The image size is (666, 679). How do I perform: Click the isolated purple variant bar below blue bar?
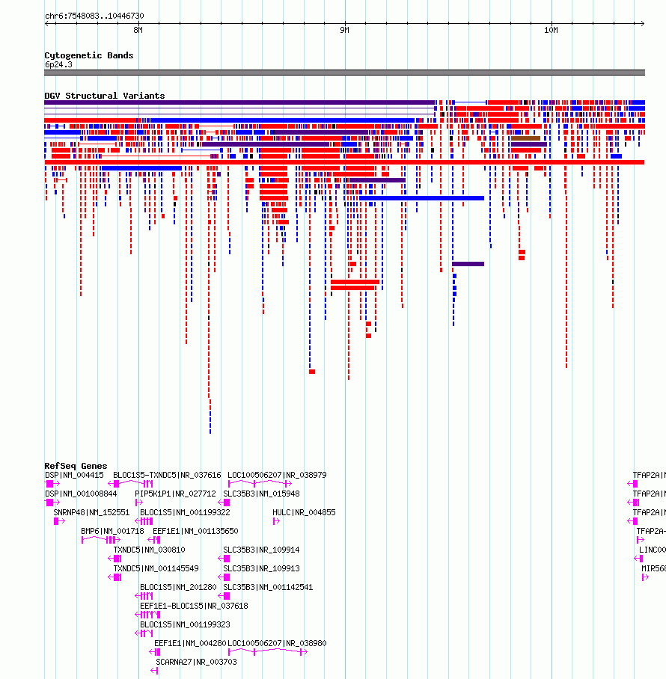468,264
